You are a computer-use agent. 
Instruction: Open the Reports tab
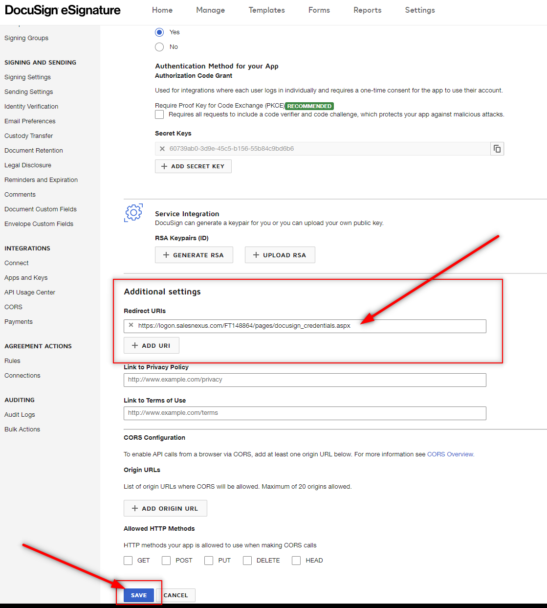(x=368, y=10)
